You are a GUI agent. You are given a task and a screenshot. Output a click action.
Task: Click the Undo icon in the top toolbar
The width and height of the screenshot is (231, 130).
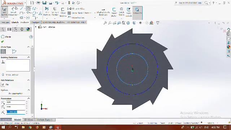tap(57, 3)
